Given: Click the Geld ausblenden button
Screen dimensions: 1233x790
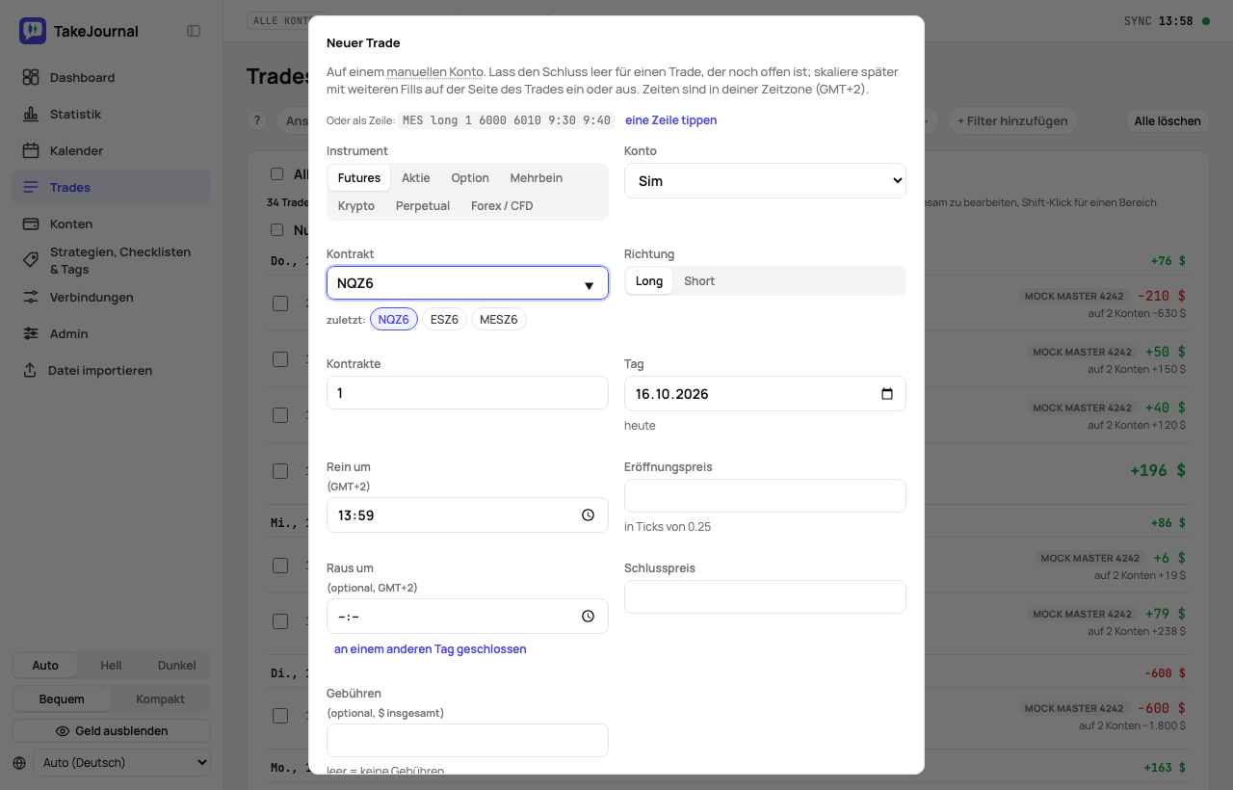Looking at the screenshot, I should click(112, 731).
